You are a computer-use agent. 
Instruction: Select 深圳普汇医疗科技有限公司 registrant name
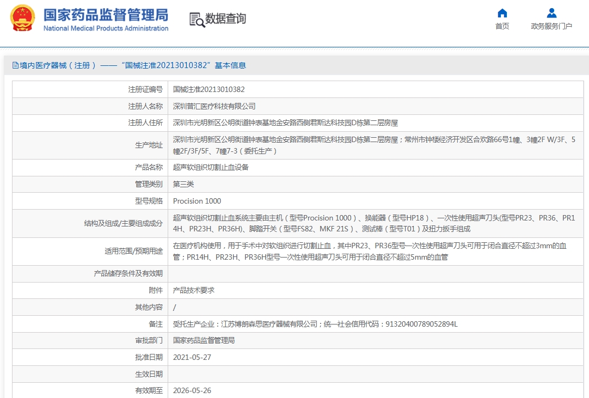214,106
